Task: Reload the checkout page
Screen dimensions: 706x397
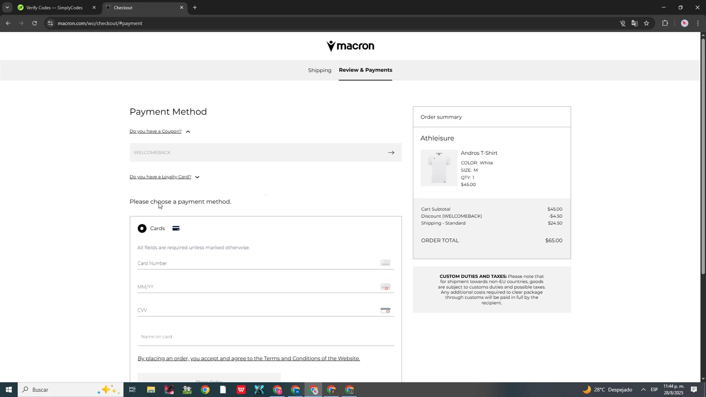Action: (34, 23)
